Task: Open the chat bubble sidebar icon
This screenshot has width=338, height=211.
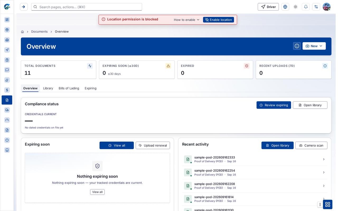Action: [7, 70]
